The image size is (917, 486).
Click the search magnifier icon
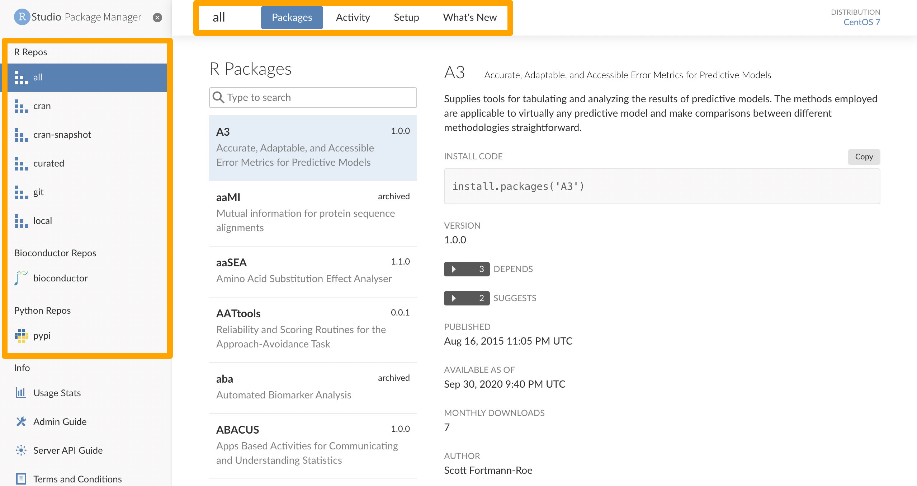pos(218,97)
